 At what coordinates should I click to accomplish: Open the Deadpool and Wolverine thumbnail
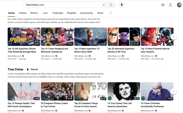[57, 37]
